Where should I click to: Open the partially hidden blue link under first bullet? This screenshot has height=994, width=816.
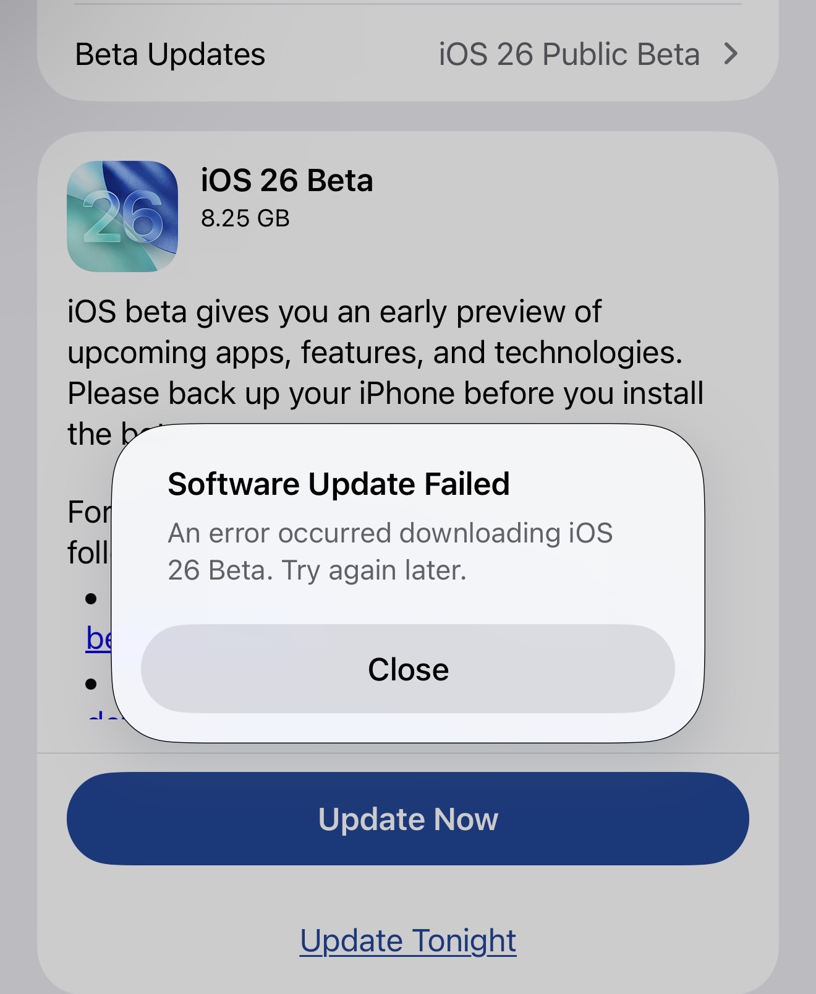[99, 639]
